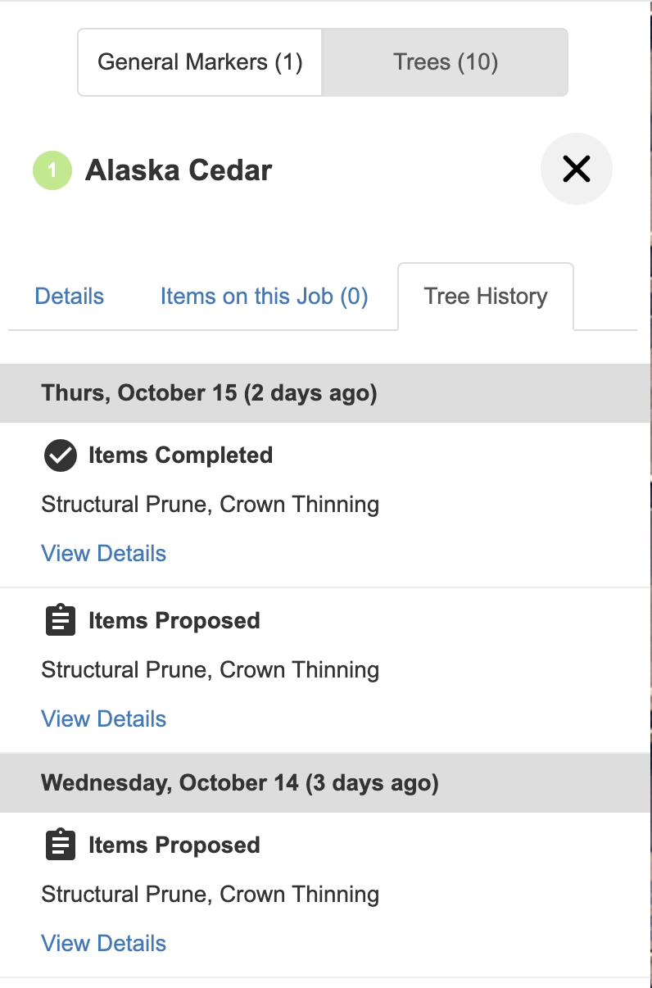The image size is (652, 988).
Task: Select the Tree History tab
Action: pyautogui.click(x=486, y=297)
